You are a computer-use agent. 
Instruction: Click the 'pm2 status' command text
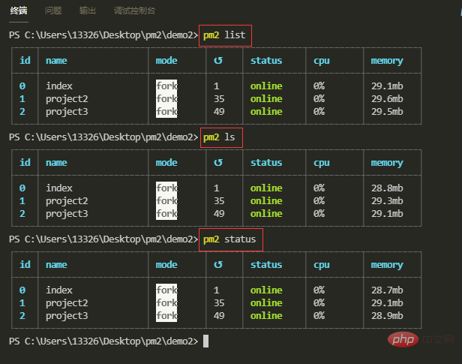(229, 239)
